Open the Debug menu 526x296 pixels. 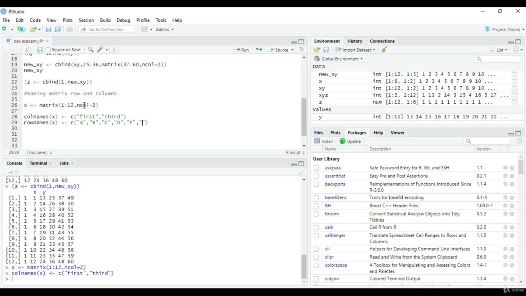click(x=123, y=20)
